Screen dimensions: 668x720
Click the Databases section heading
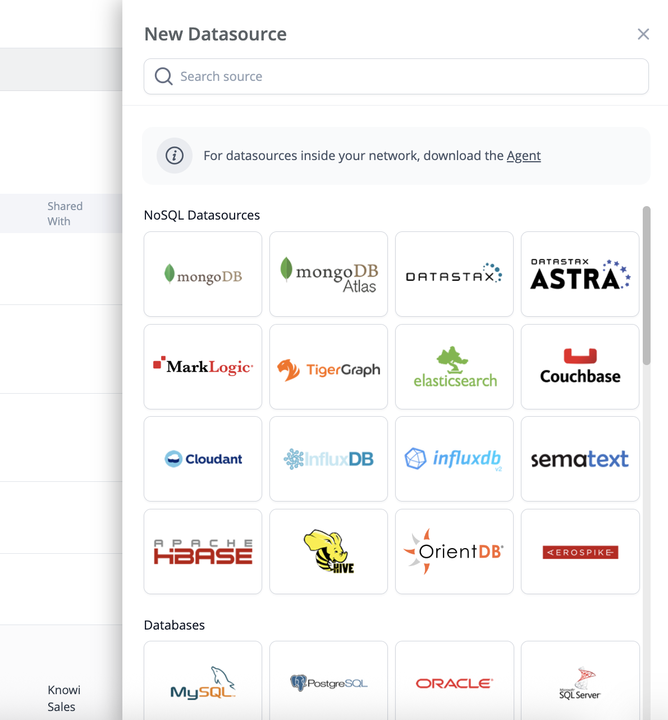click(175, 625)
